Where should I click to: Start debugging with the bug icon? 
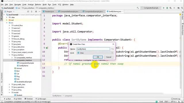pyautogui.click(x=167, y=8)
